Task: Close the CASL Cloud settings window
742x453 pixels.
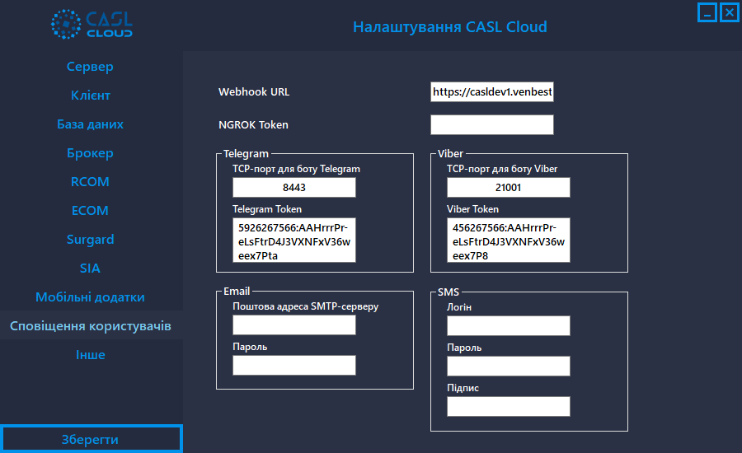Action: (730, 12)
